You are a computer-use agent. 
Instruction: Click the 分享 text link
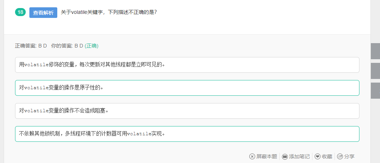click(349, 156)
